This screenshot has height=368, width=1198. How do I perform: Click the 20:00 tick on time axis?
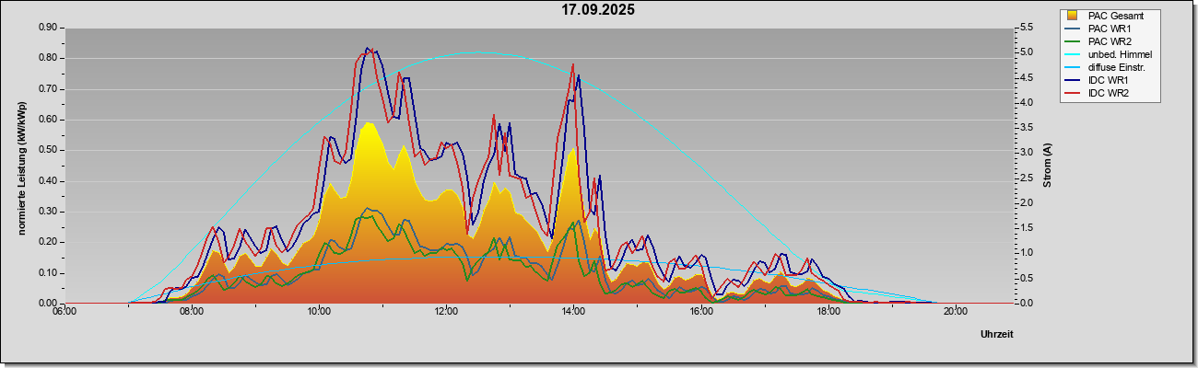click(955, 311)
